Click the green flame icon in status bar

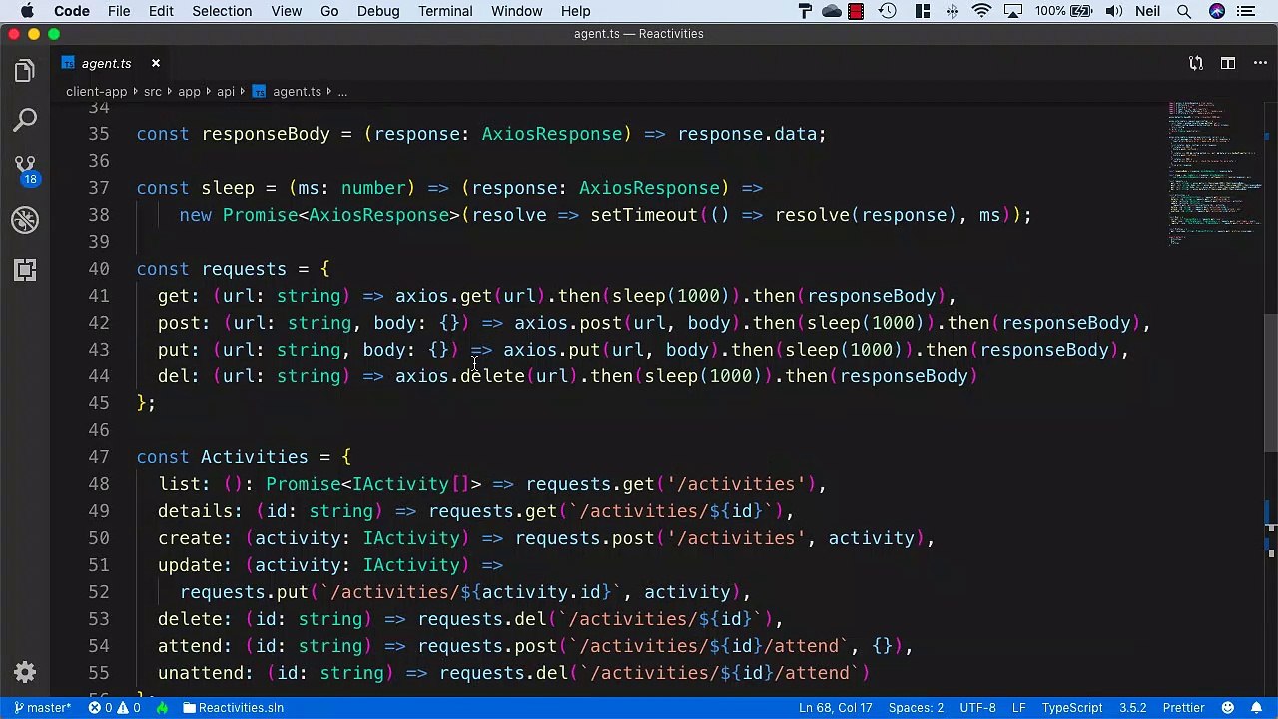click(x=162, y=708)
